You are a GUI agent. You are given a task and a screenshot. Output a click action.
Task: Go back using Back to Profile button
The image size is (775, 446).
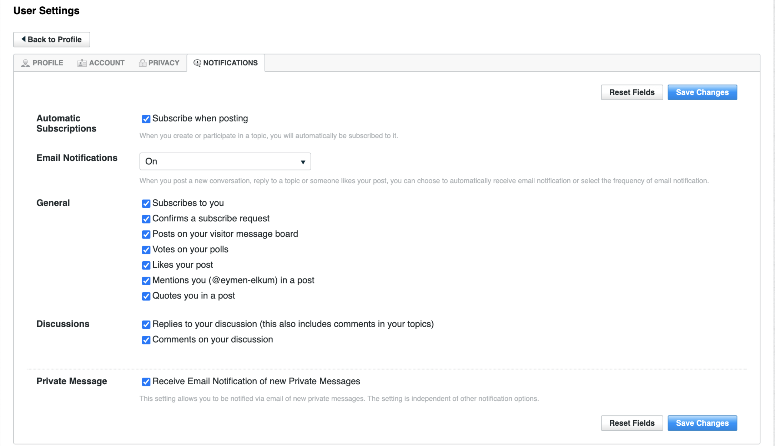(52, 40)
